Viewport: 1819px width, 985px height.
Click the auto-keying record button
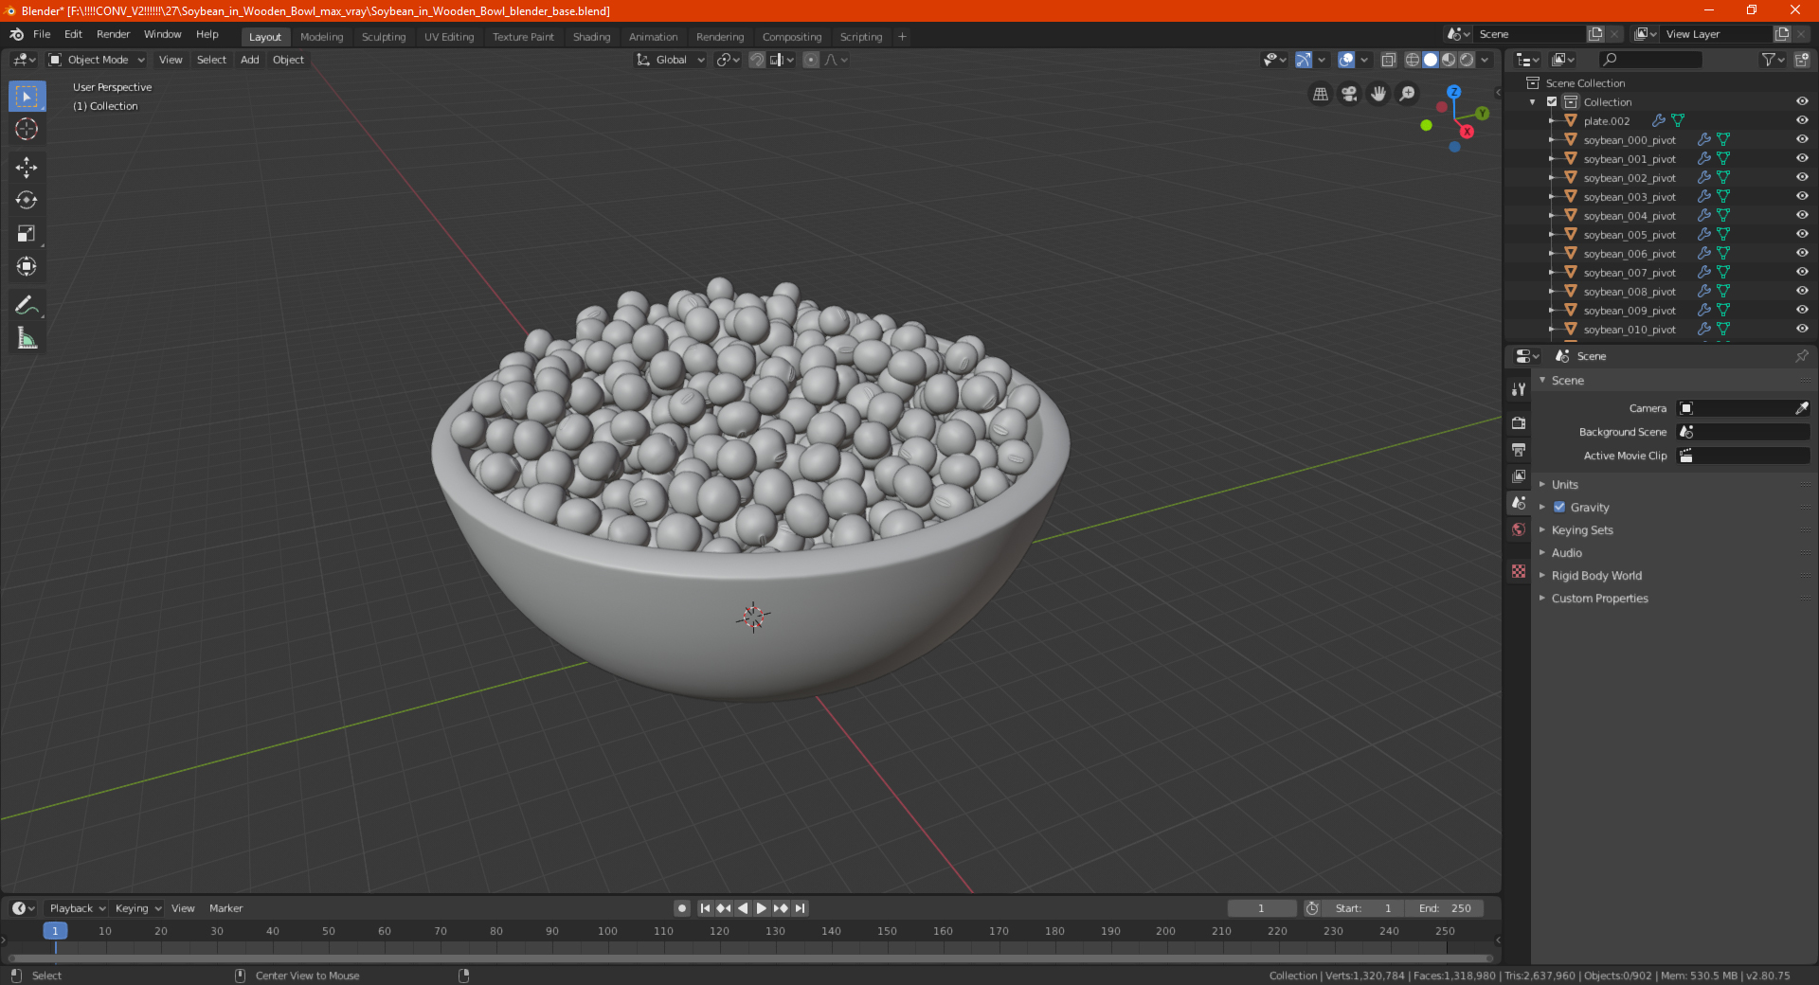point(681,907)
